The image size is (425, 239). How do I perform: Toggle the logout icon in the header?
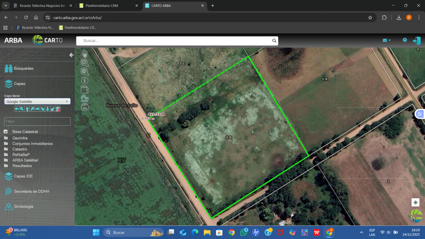point(417,40)
